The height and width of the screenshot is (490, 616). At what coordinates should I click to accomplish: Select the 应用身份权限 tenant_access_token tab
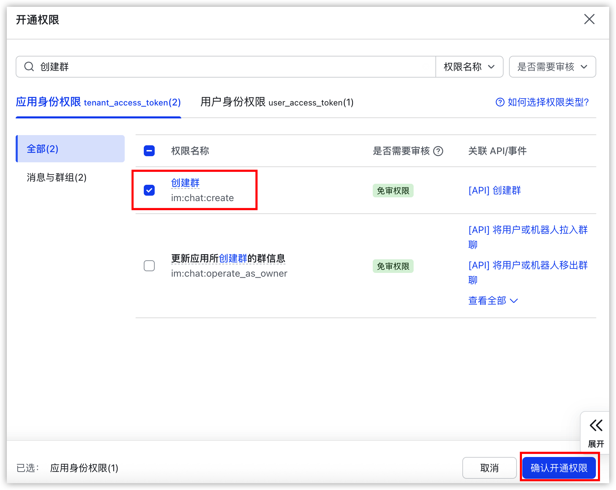coord(98,102)
